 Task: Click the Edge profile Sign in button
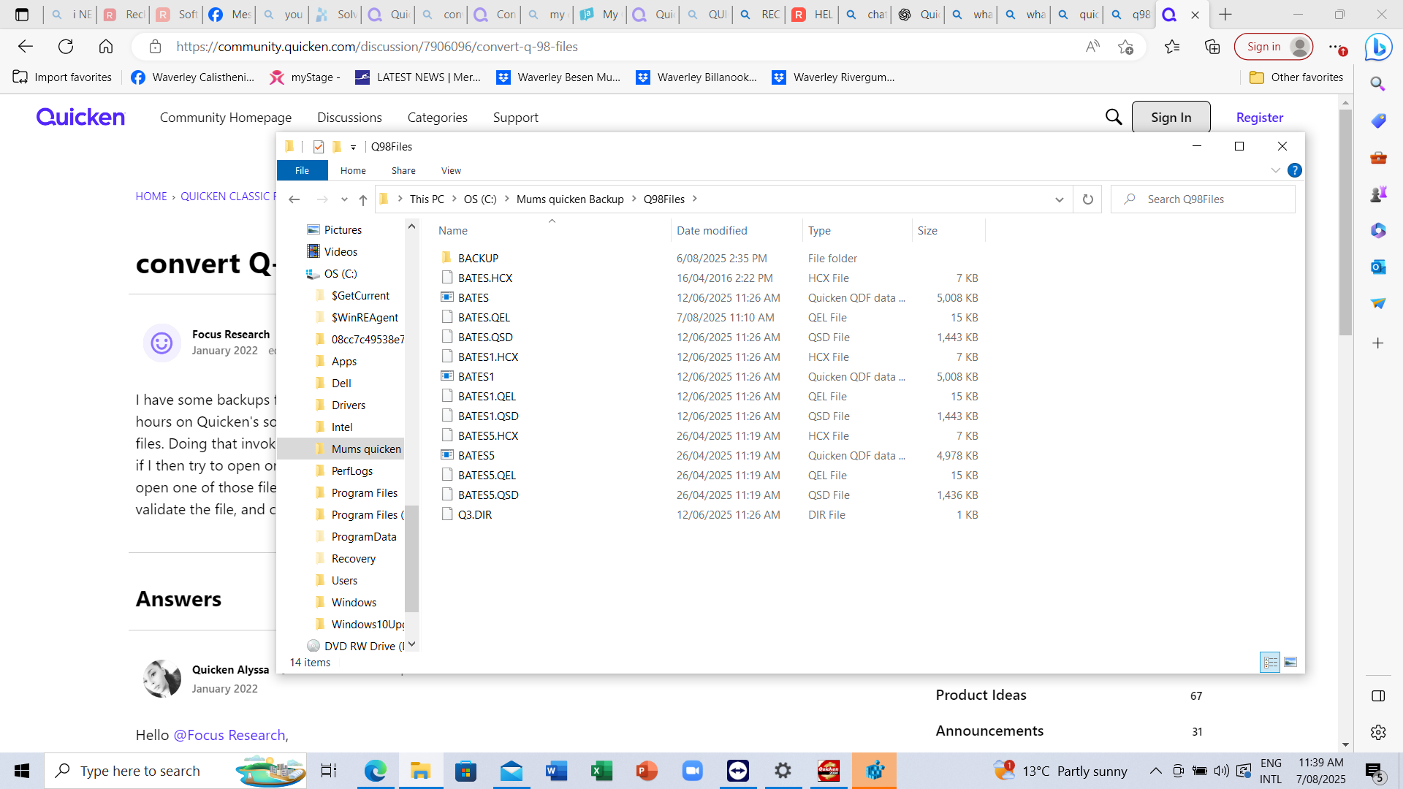point(1273,47)
